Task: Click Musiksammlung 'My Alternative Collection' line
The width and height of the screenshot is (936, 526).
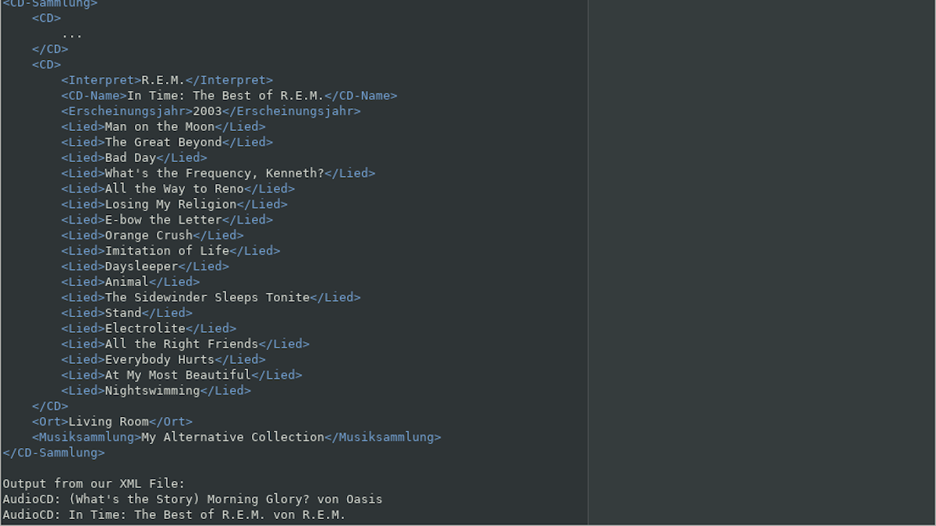Action: [236, 438]
